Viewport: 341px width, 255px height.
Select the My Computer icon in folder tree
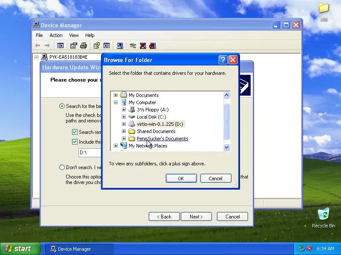click(x=124, y=102)
